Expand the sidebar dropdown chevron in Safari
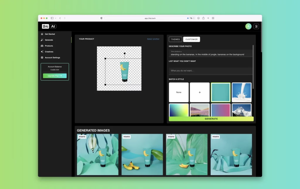The image size is (300, 189). click(x=55, y=18)
